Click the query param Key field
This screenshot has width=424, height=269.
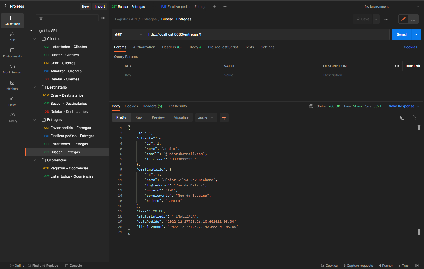[172, 75]
